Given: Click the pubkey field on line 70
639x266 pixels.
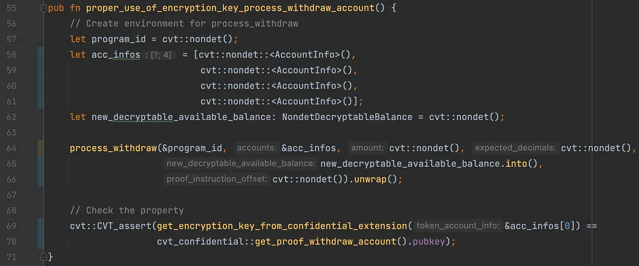Looking at the screenshot, I should 429,241.
